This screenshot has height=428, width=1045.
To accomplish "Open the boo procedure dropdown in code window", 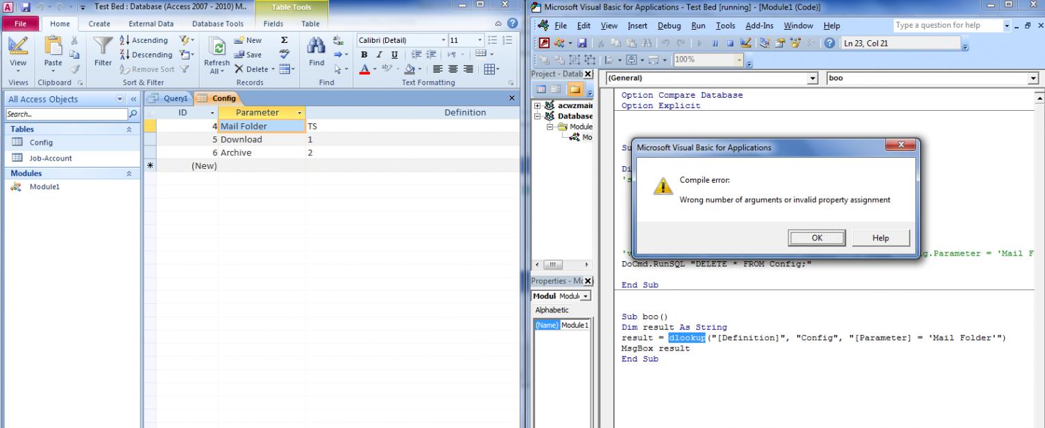I will (1033, 78).
